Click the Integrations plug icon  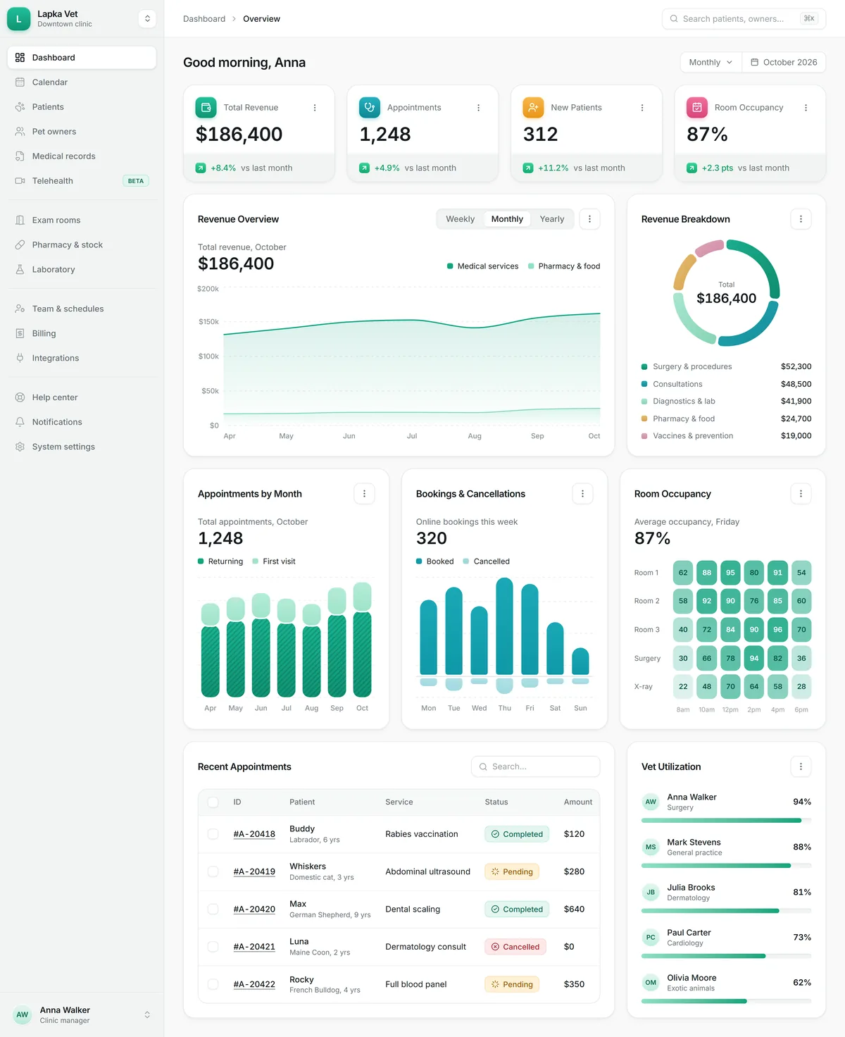(20, 358)
